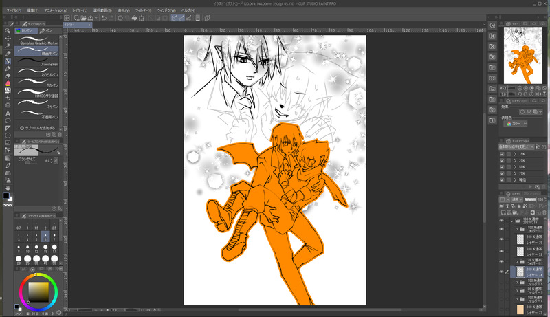
Task: Click the Rotate left navigator icon
Action: click(x=520, y=94)
